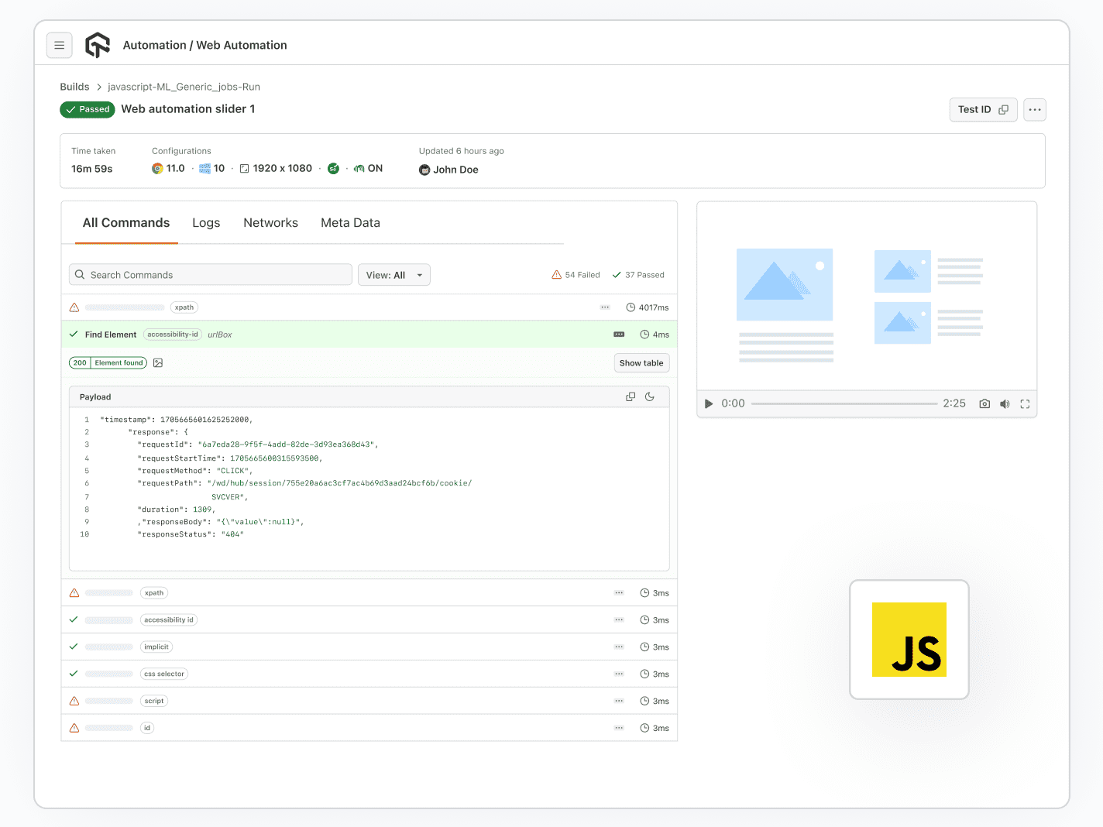Screen dimensions: 1103x827
Task: Navigate to Builds via the breadcrumb link
Action: click(74, 87)
